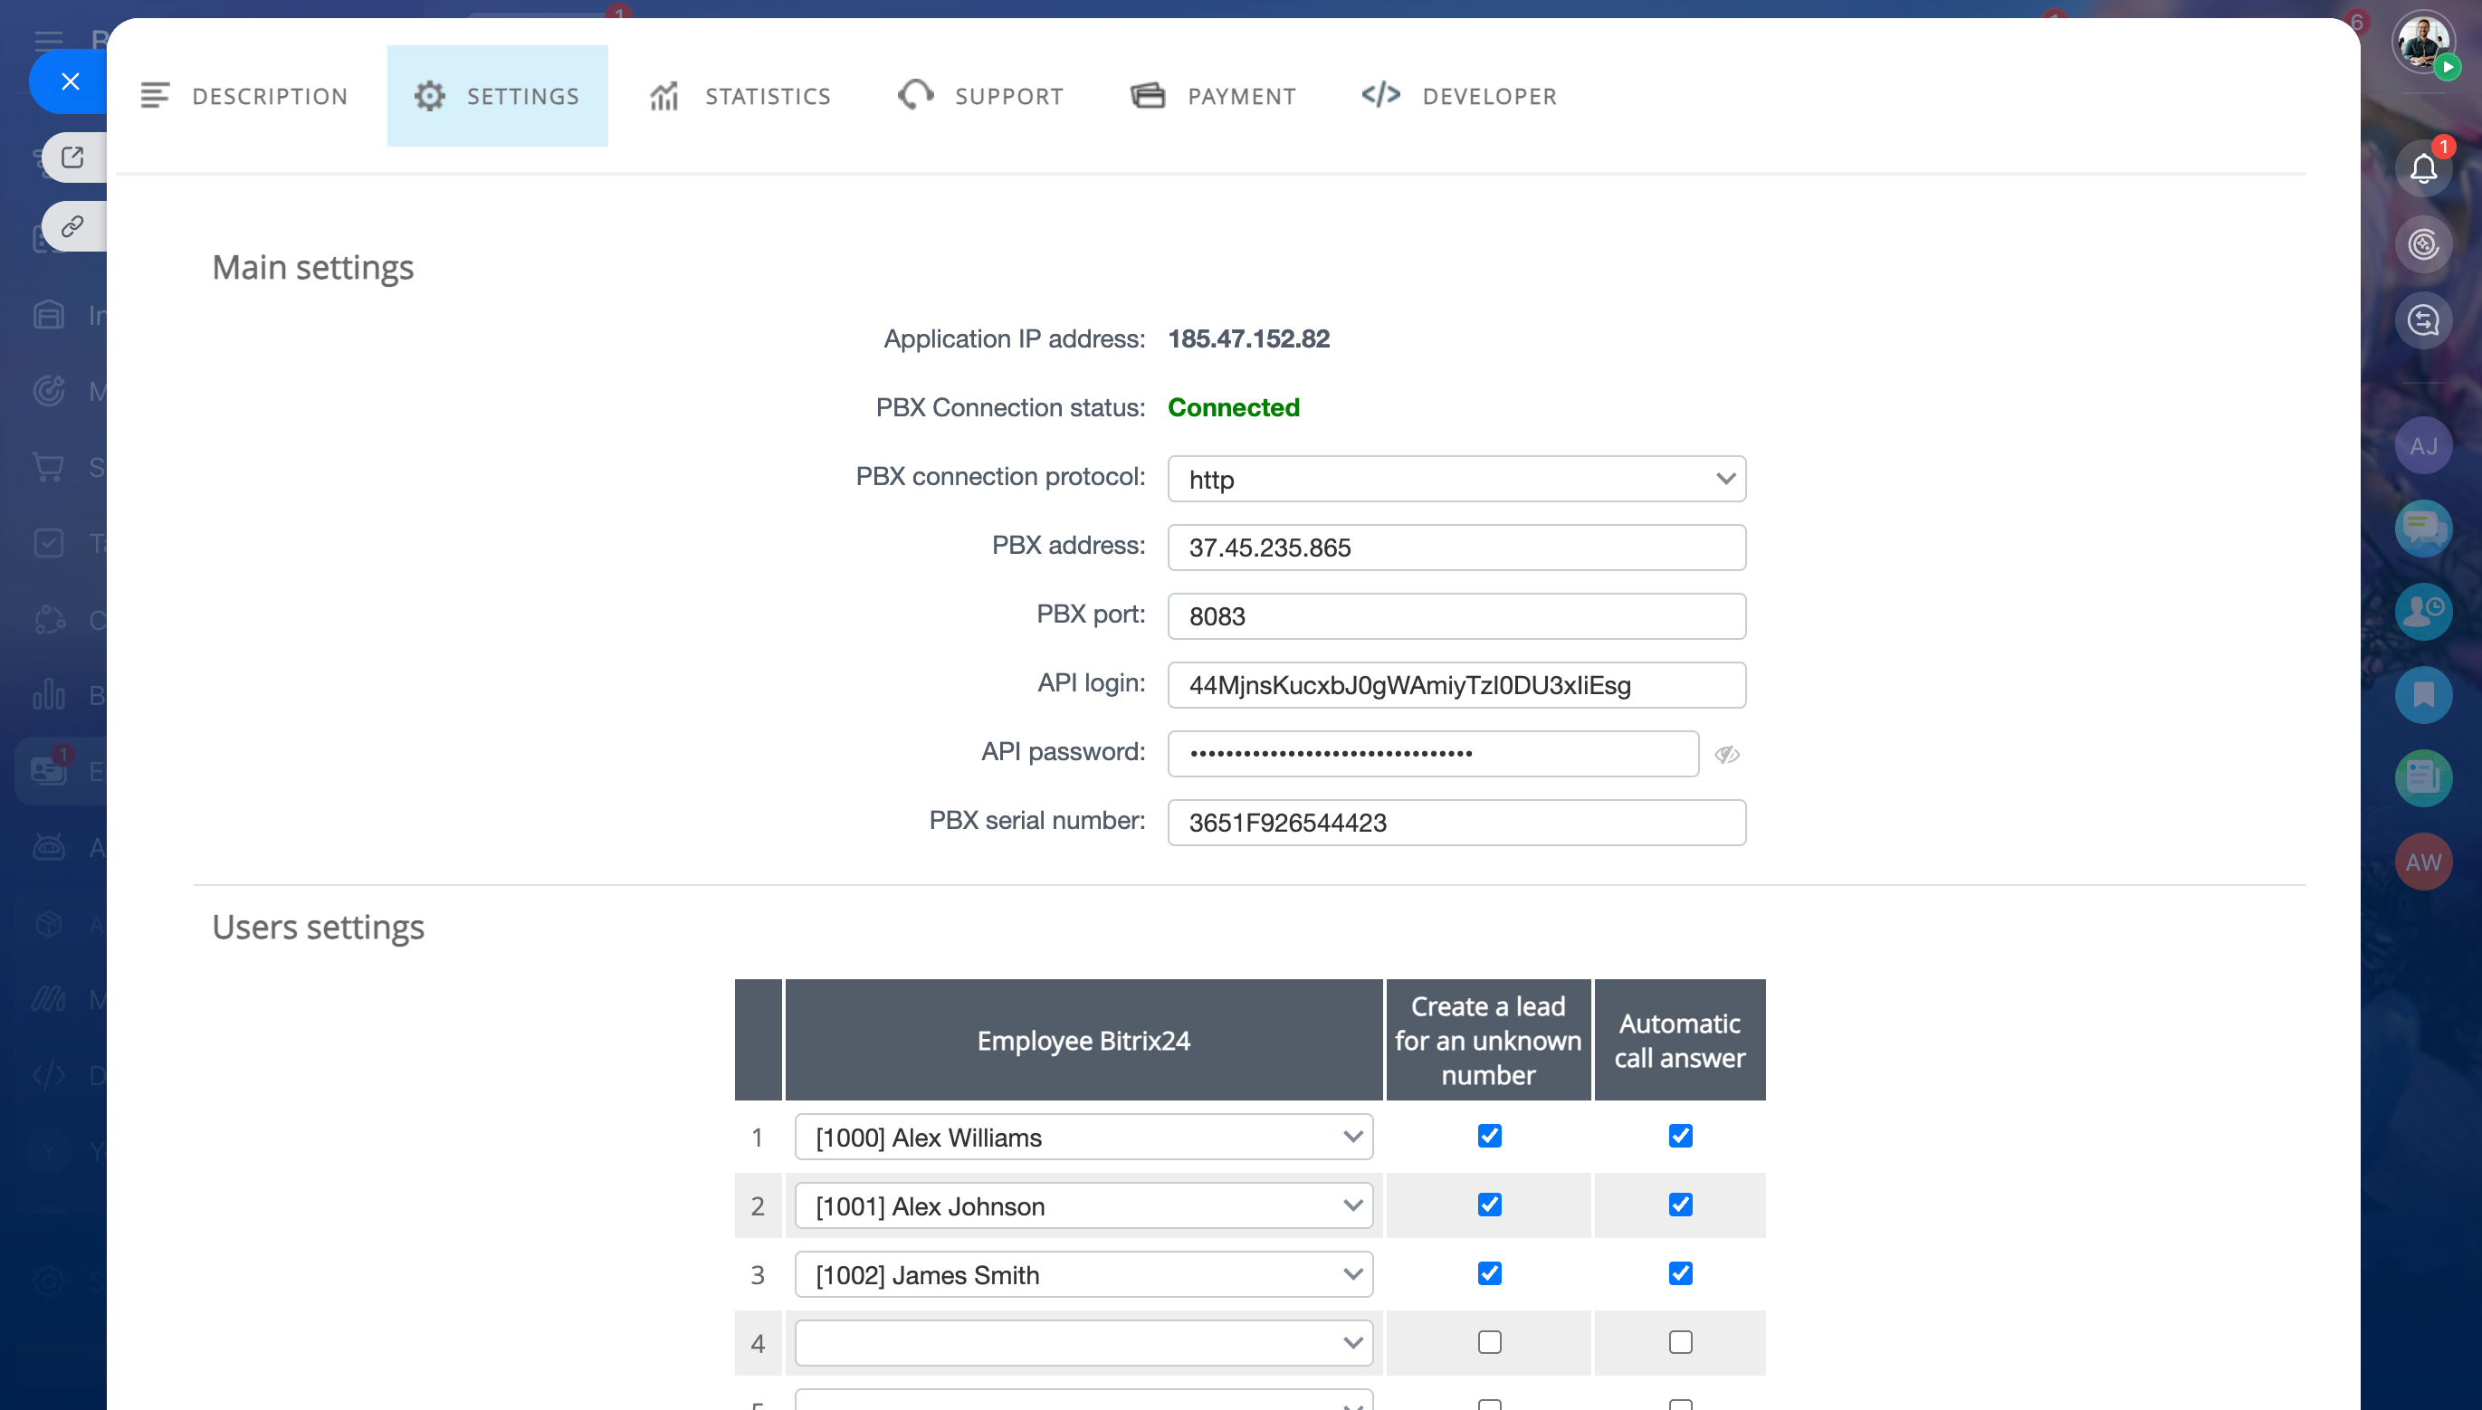Expand the empty employee dropdown in row 4
This screenshot has height=1410, width=2482.
pyautogui.click(x=1083, y=1343)
